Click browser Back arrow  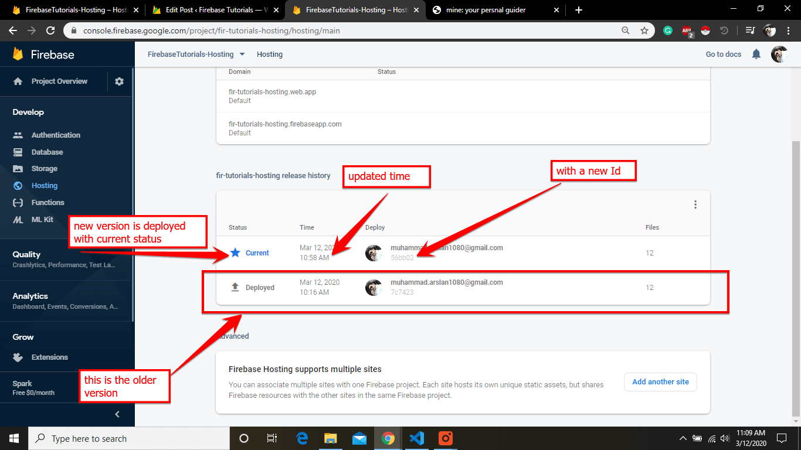tap(13, 30)
